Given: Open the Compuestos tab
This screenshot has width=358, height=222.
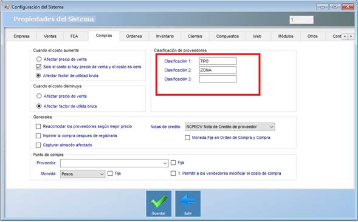Looking at the screenshot, I should [227, 36].
